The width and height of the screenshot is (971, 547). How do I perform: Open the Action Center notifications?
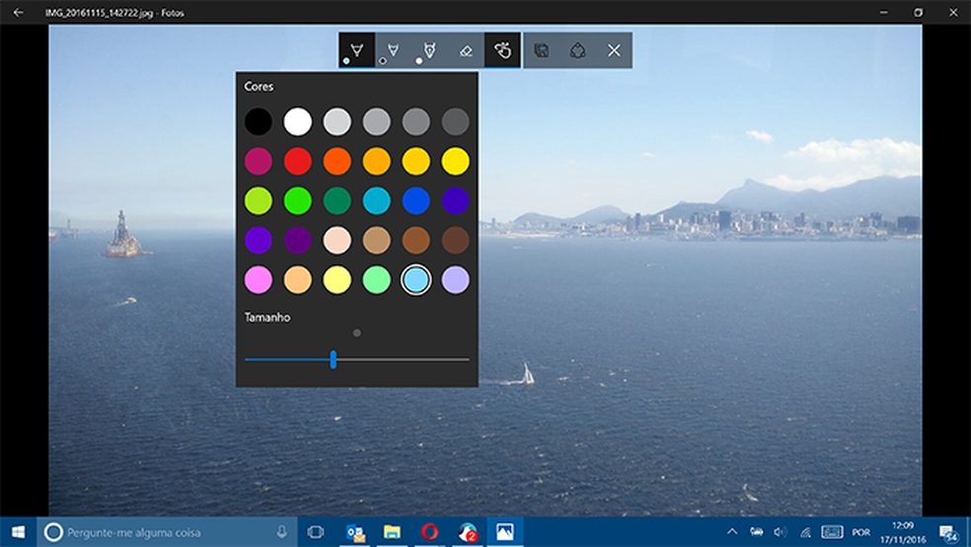coord(948,532)
